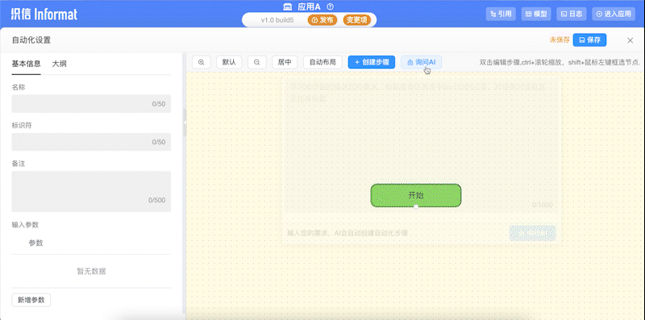
Task: Open 引用 references in the header
Action: 501,14
